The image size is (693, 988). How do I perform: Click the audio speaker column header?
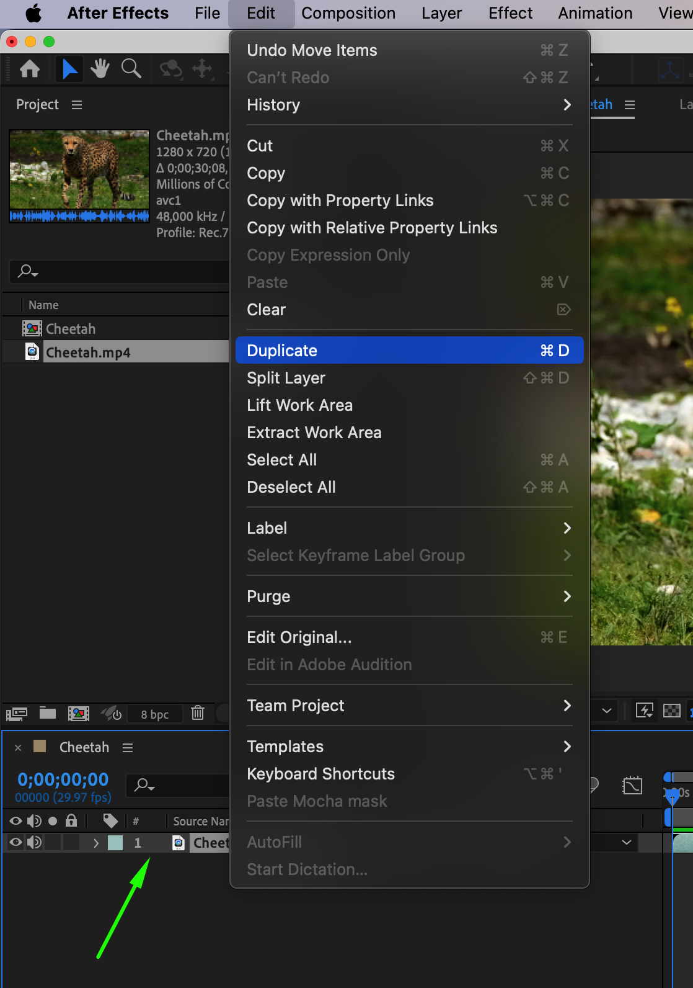pyautogui.click(x=35, y=821)
